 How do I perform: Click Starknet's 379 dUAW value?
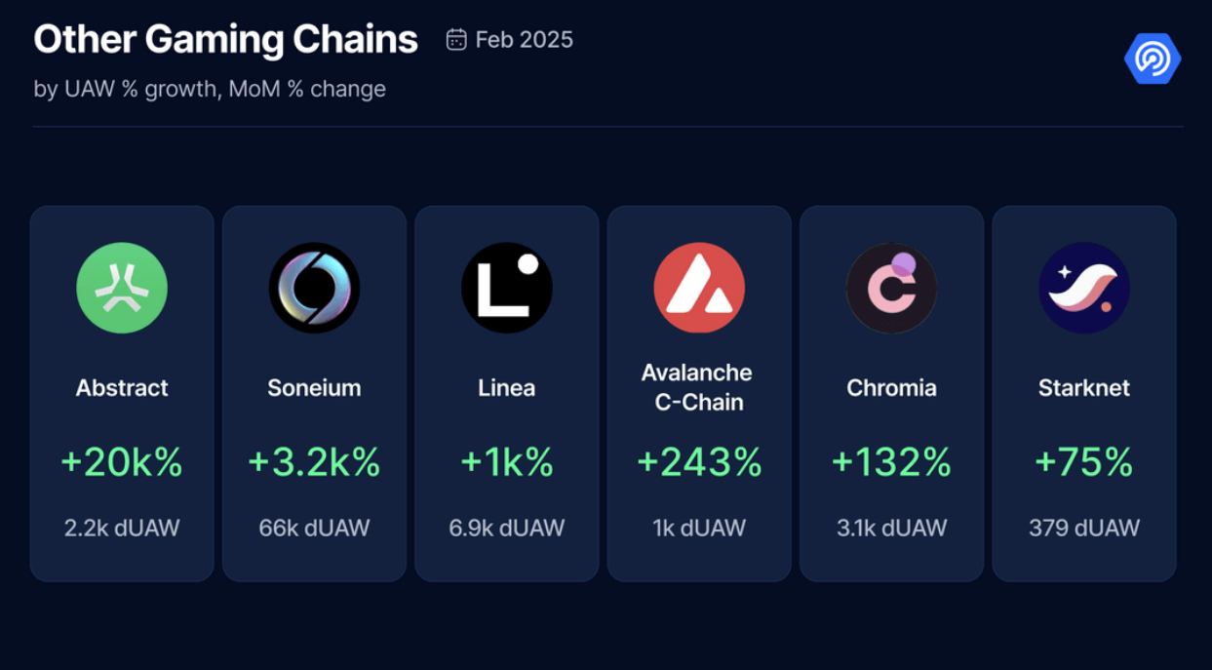(1084, 529)
